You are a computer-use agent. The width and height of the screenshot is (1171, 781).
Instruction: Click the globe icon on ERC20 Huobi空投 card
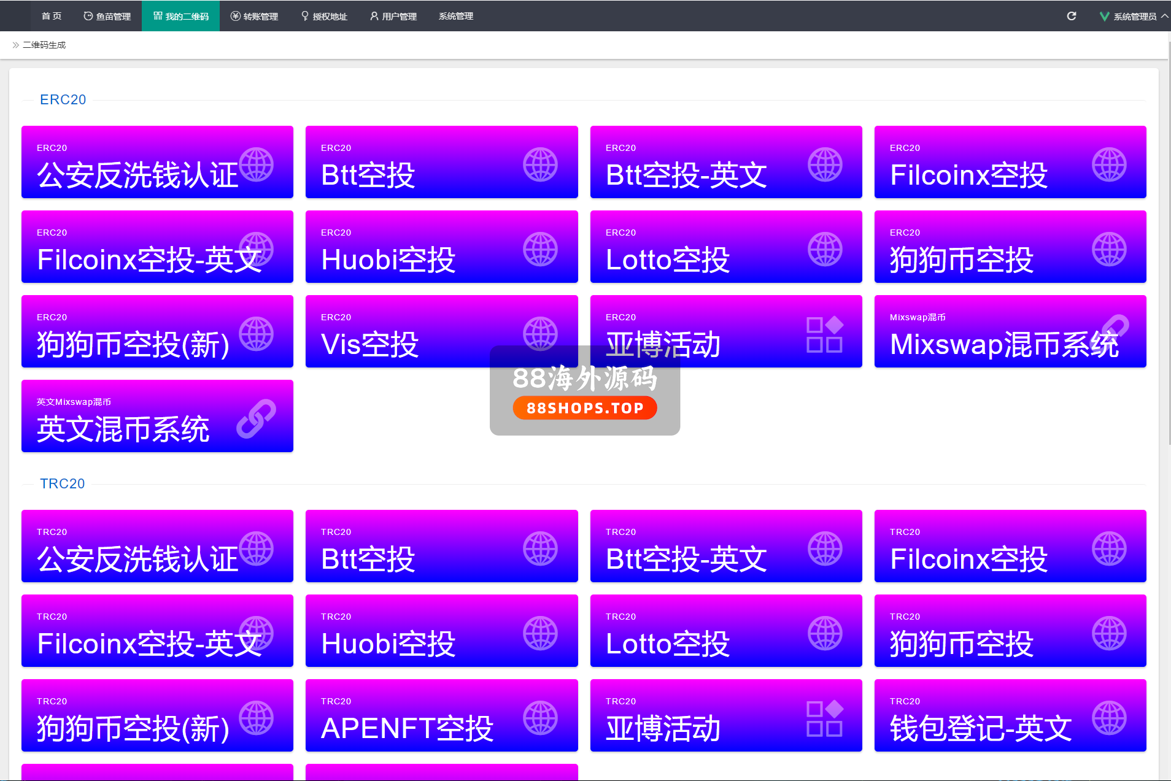[x=540, y=249]
